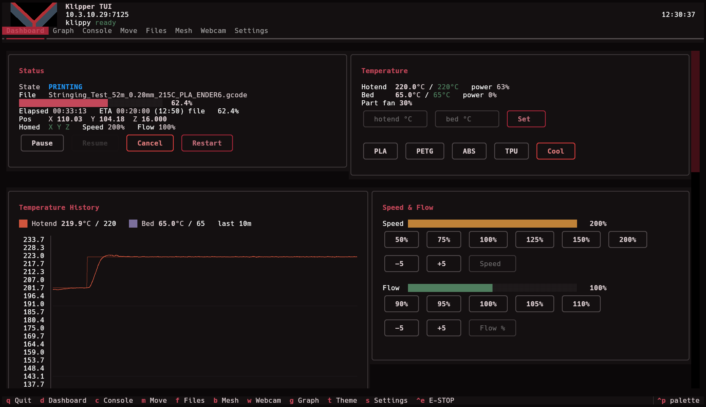Open the Files tab
Screen dimensions: 706x407
(156, 30)
